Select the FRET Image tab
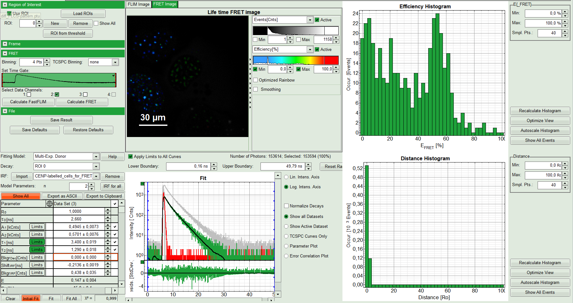573x303 pixels. (x=165, y=4)
